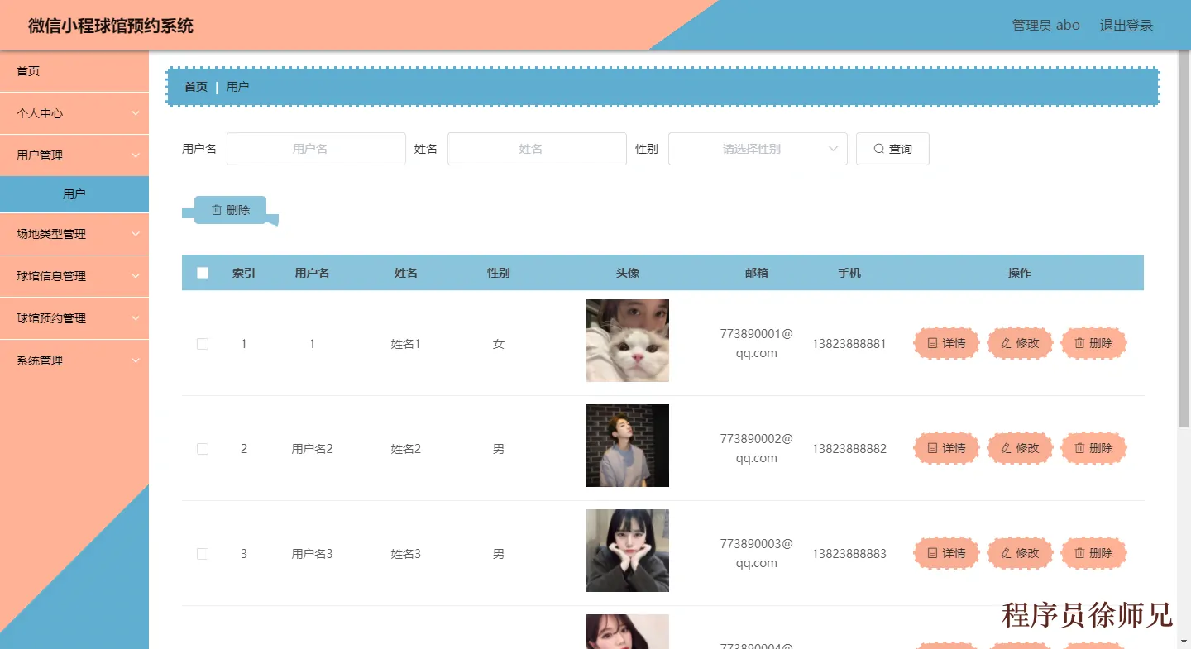Open avatar image of 用户名2

coord(628,446)
